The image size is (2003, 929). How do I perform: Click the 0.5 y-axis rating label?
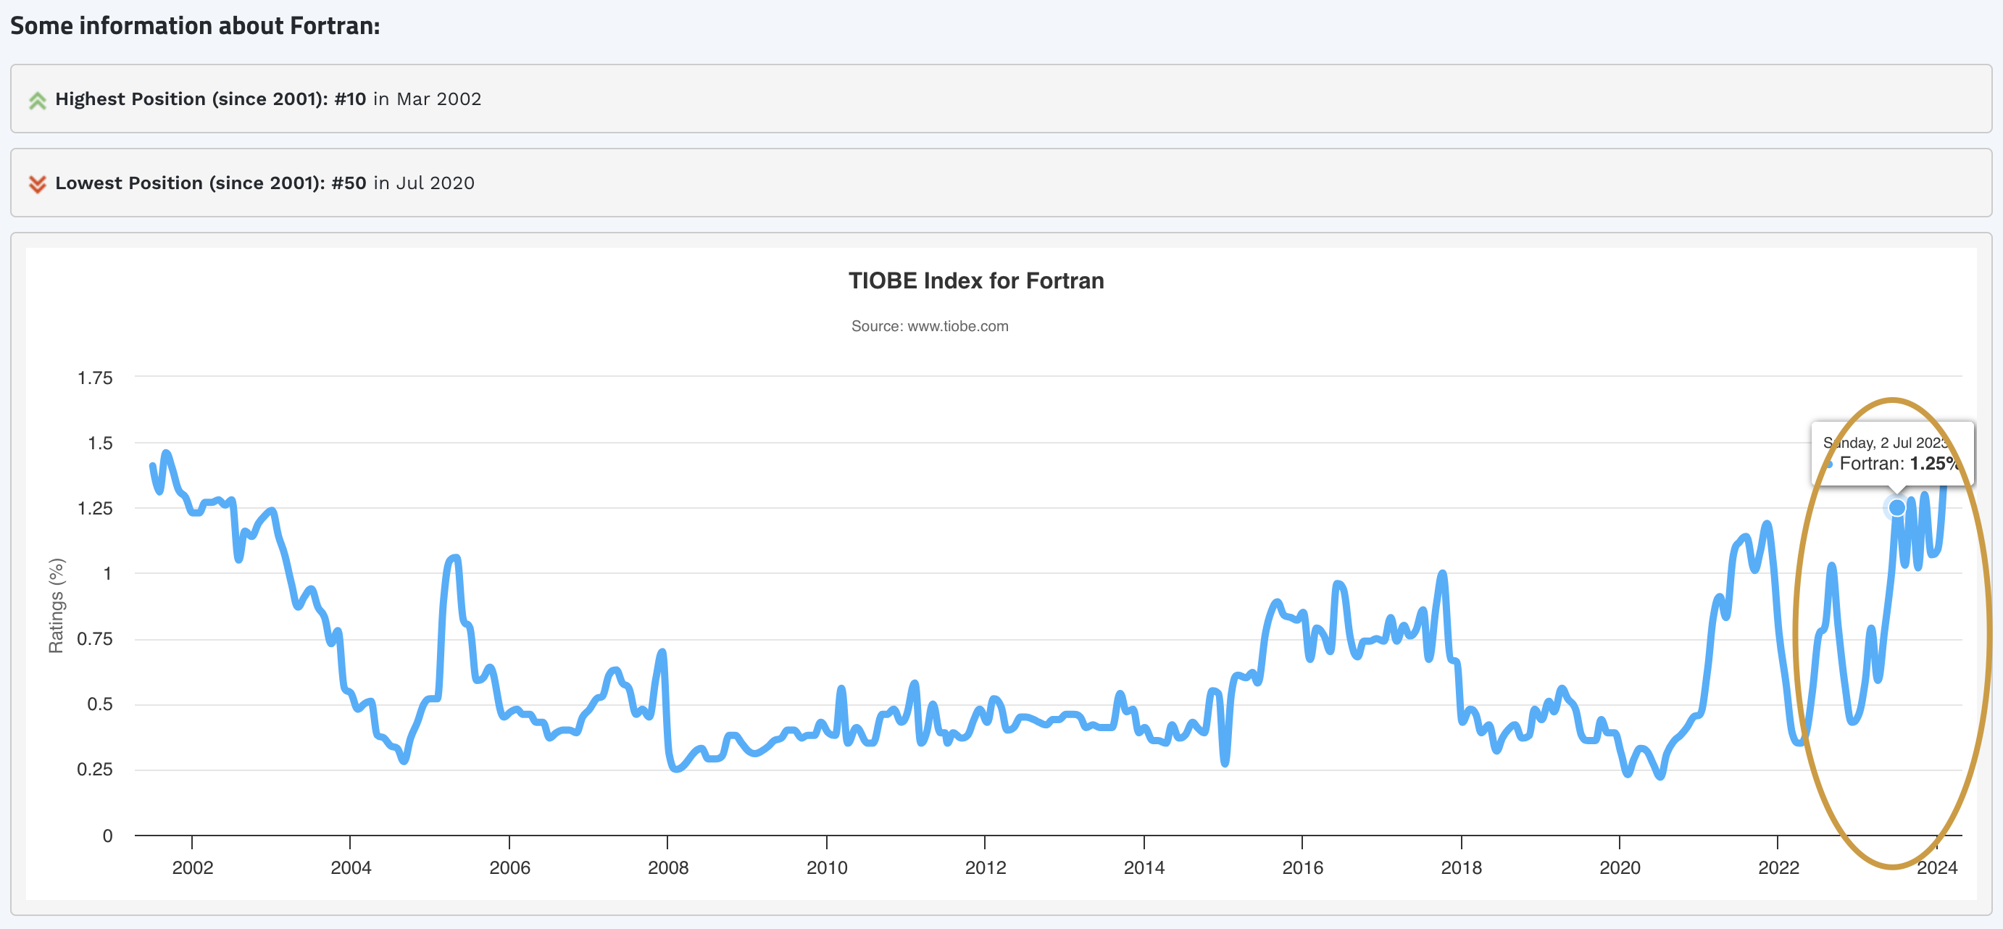click(x=99, y=704)
